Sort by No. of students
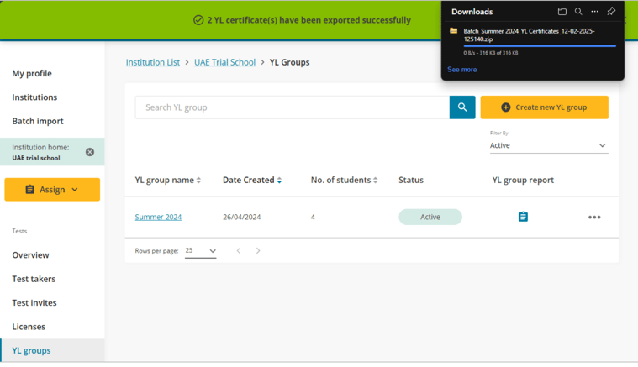638x367 pixels. [x=375, y=181]
